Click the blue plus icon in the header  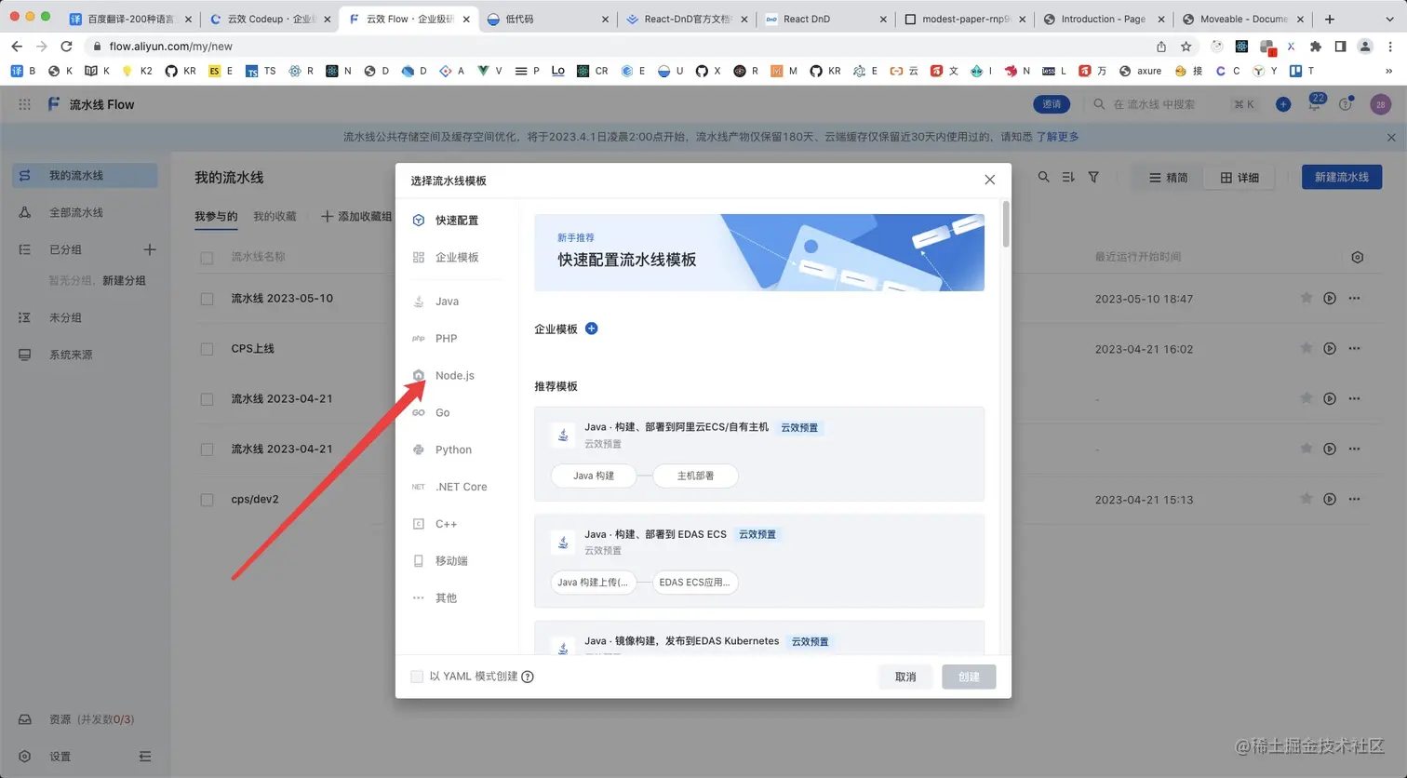point(1283,104)
